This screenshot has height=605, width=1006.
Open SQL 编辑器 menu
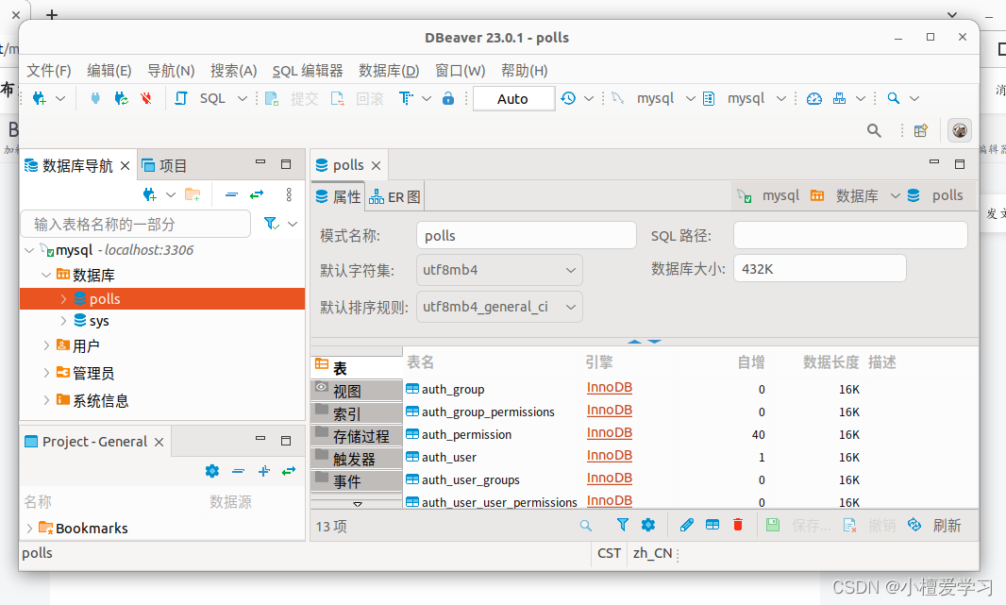(x=308, y=71)
